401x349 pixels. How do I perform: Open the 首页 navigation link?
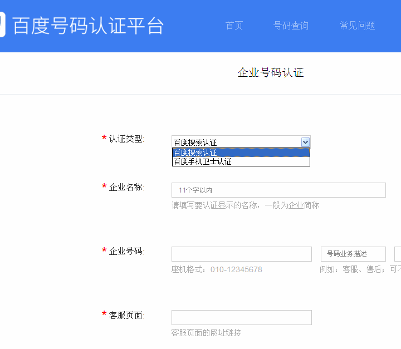(x=234, y=26)
